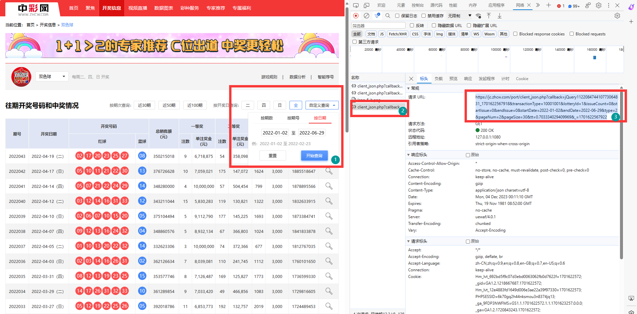Show more DevTools tabs chevron
Image resolution: width=637 pixels, height=314 pixels.
538,5
